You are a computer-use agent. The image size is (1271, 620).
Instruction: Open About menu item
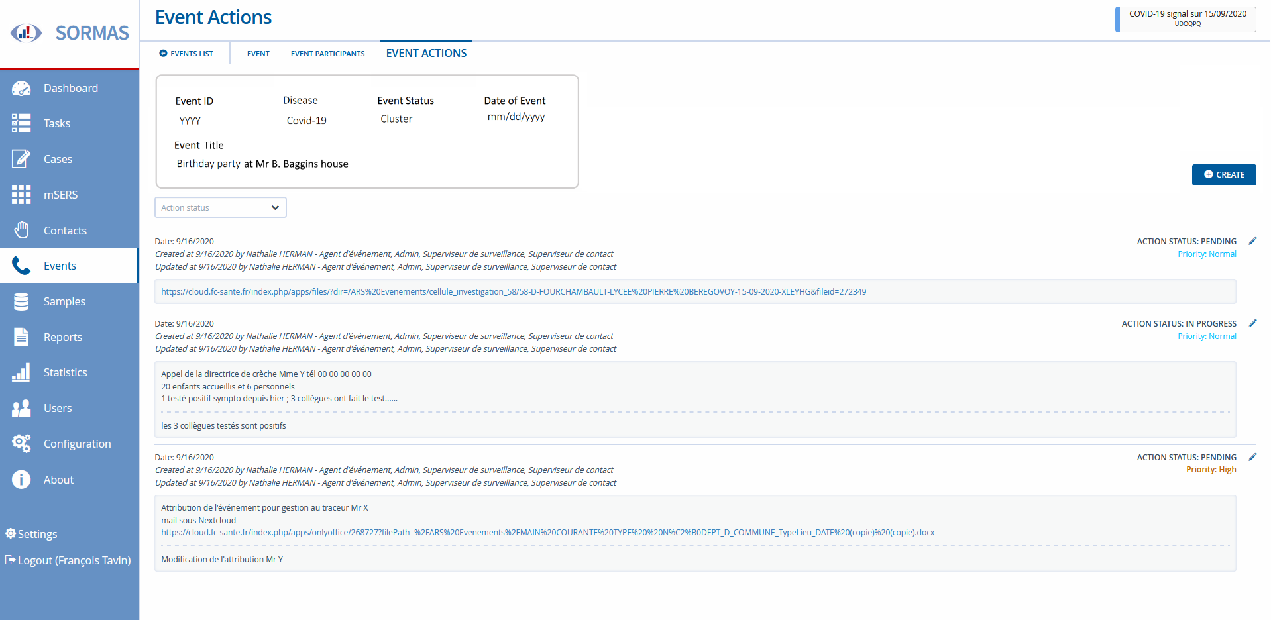[70, 480]
